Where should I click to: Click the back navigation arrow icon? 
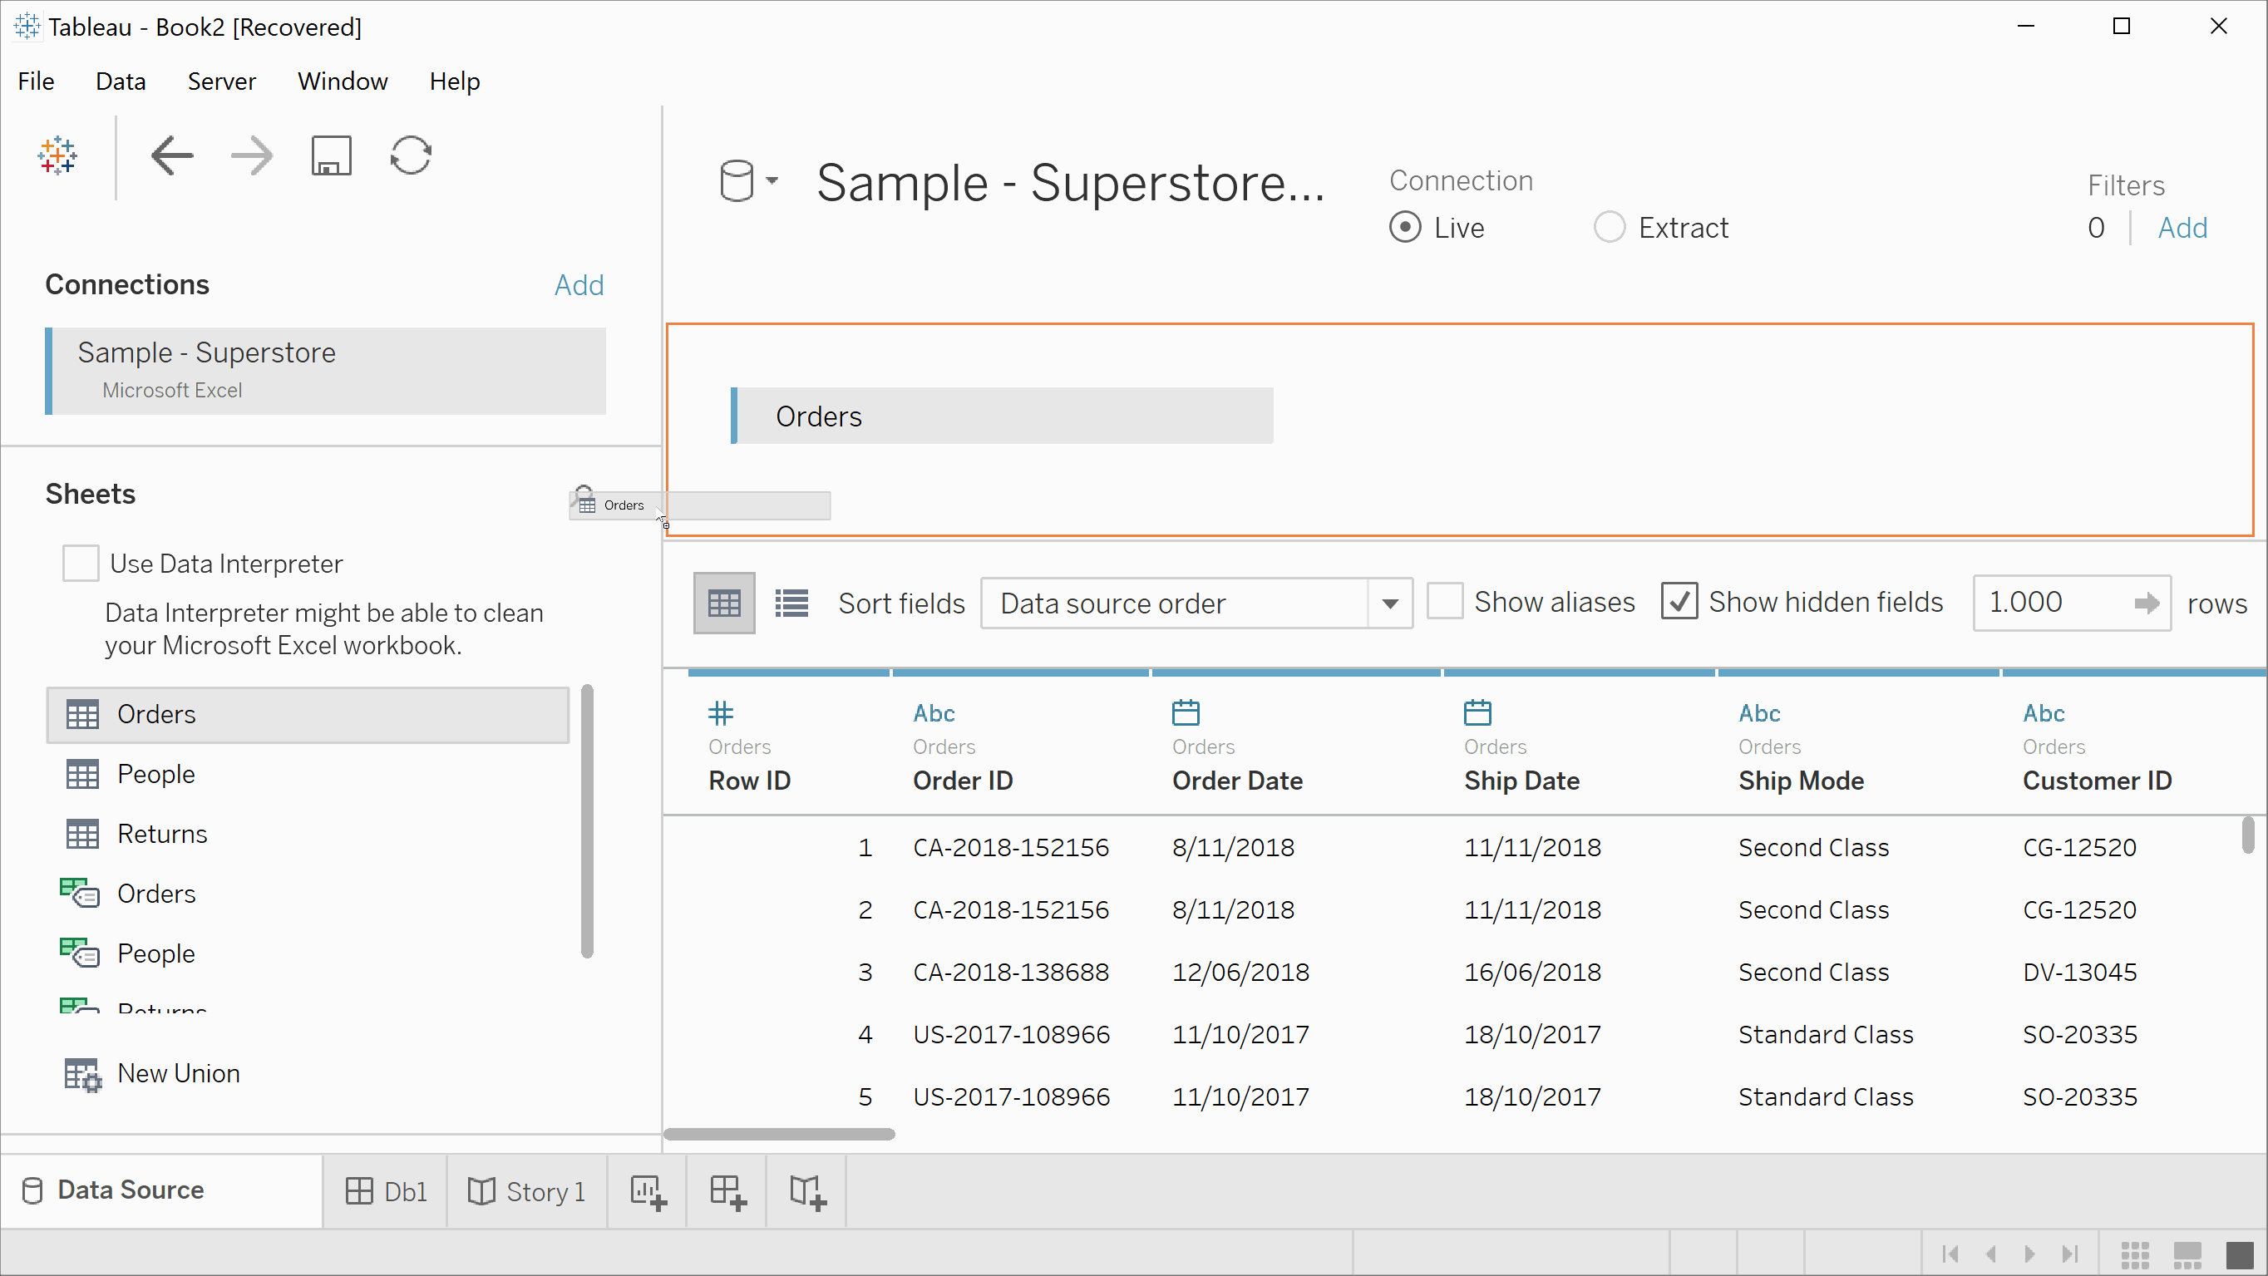170,155
